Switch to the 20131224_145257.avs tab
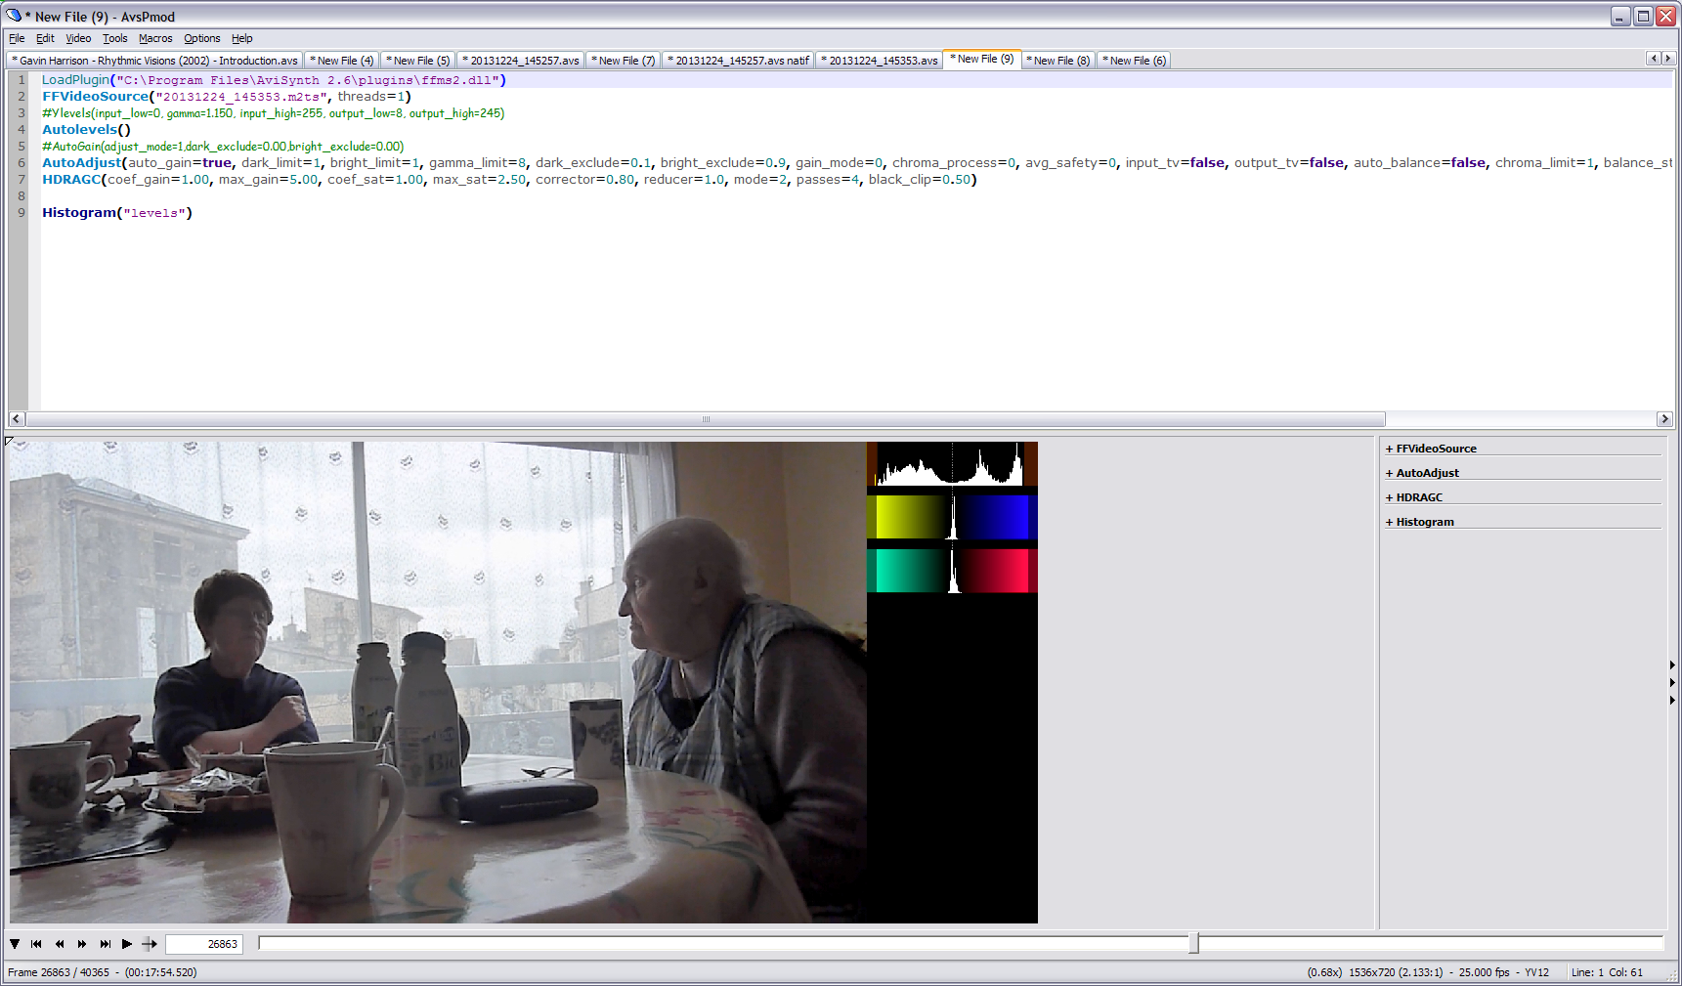Screen dimensions: 1682x986 521,61
